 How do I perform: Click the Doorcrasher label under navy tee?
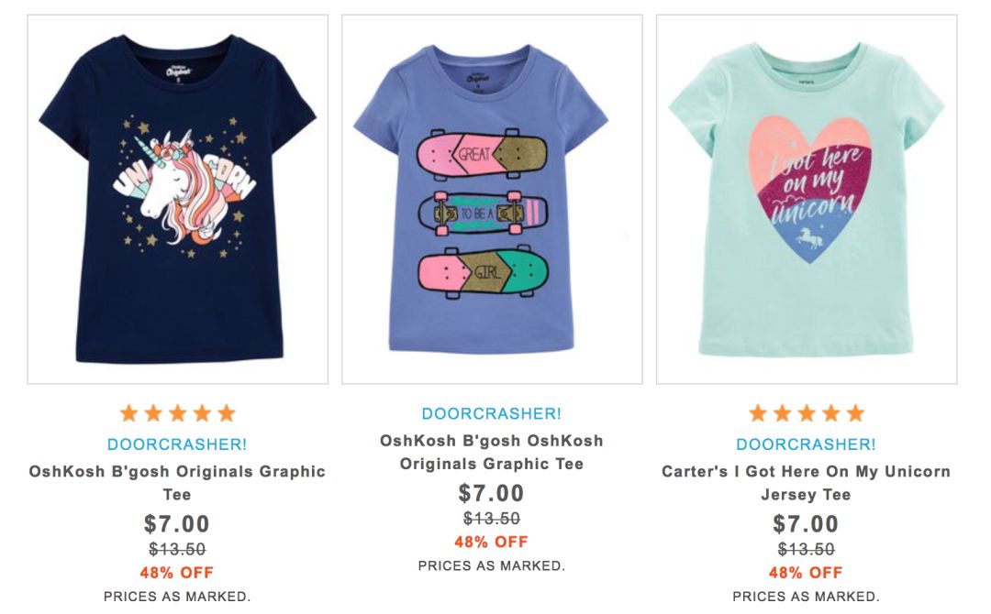(x=177, y=444)
